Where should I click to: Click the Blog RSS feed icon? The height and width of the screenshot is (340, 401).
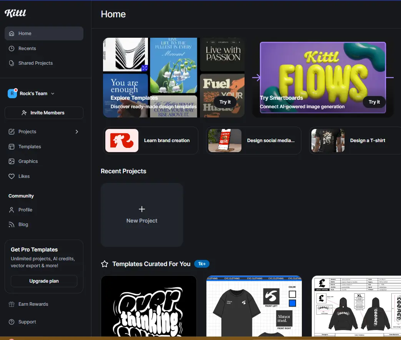(12, 224)
